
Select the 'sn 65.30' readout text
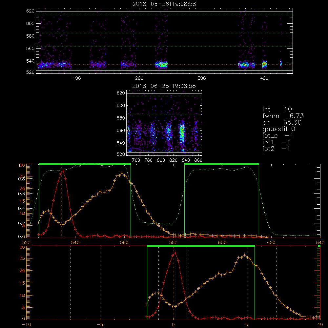point(282,122)
